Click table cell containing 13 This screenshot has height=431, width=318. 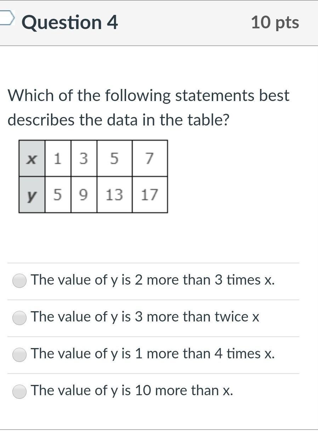pyautogui.click(x=114, y=195)
